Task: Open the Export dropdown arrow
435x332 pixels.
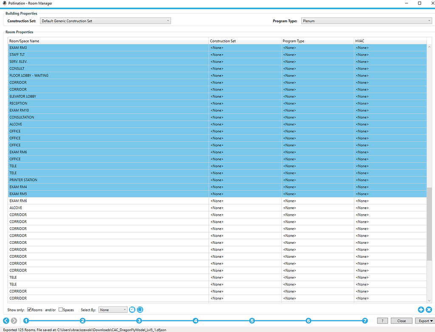Action: [431, 321]
